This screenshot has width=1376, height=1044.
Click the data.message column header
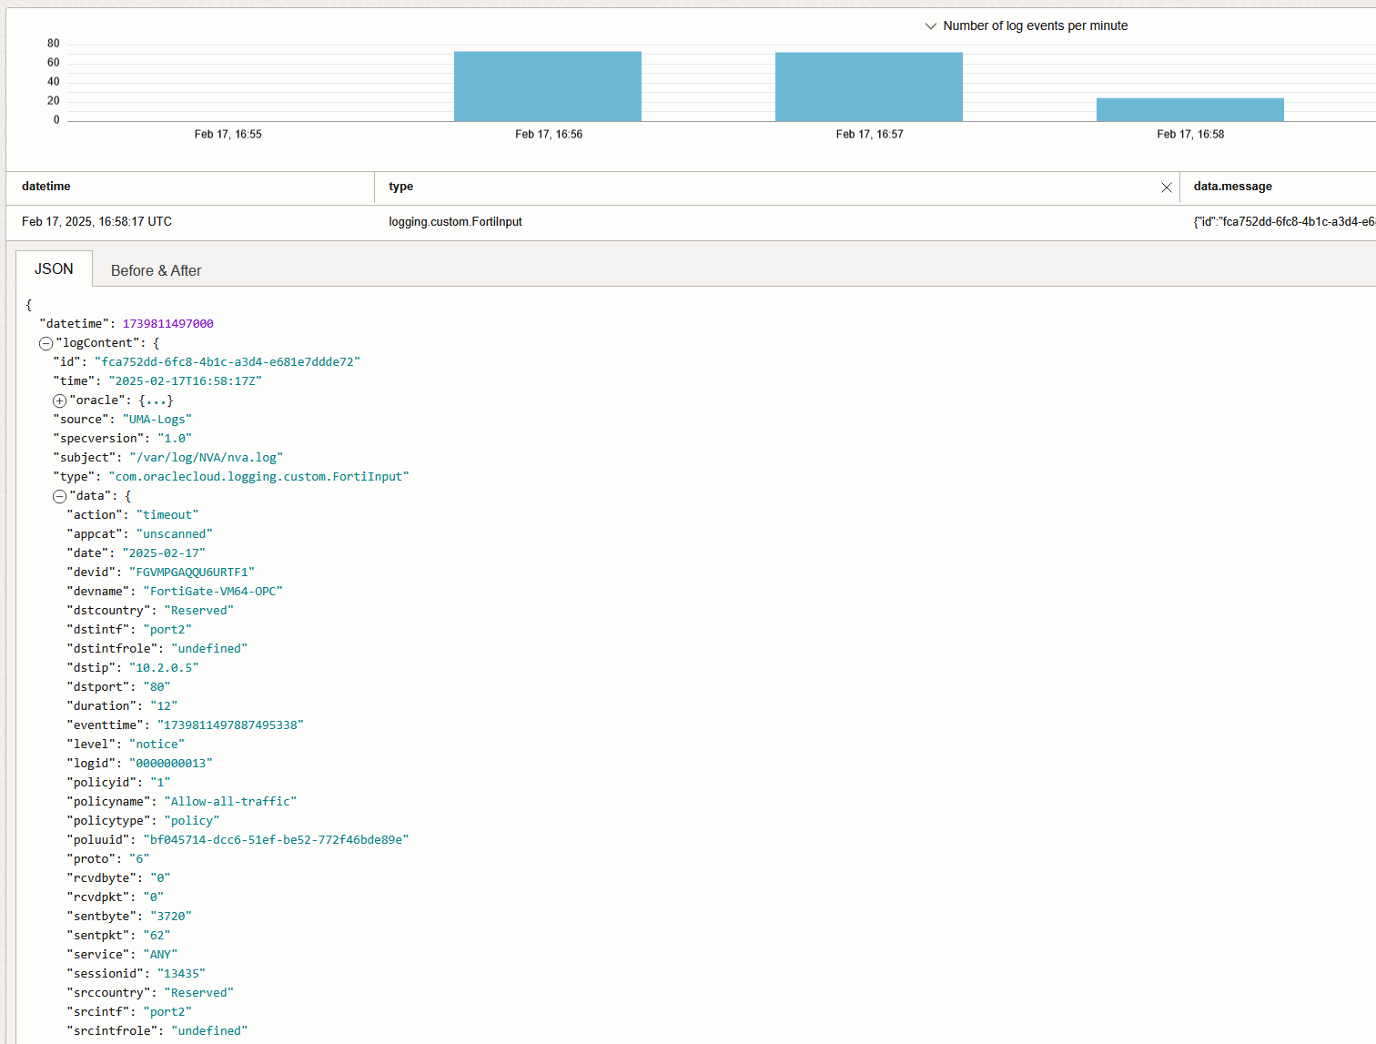pos(1232,187)
